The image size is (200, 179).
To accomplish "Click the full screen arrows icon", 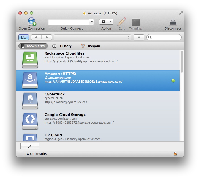I will click(x=181, y=13).
